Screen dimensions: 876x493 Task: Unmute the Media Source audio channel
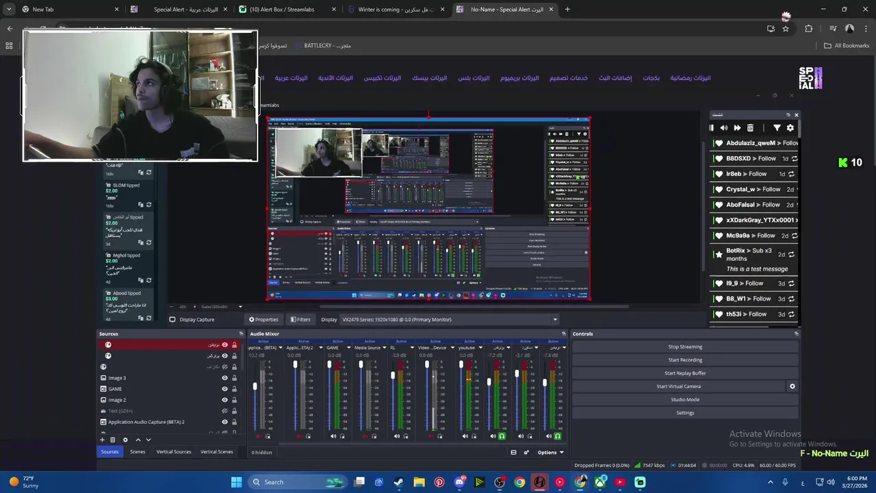(x=364, y=436)
